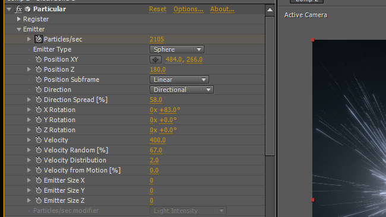
Task: Click the Position XY crosshair picker
Action: click(x=156, y=59)
